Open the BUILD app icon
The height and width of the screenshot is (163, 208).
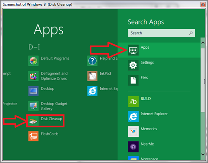click(133, 101)
